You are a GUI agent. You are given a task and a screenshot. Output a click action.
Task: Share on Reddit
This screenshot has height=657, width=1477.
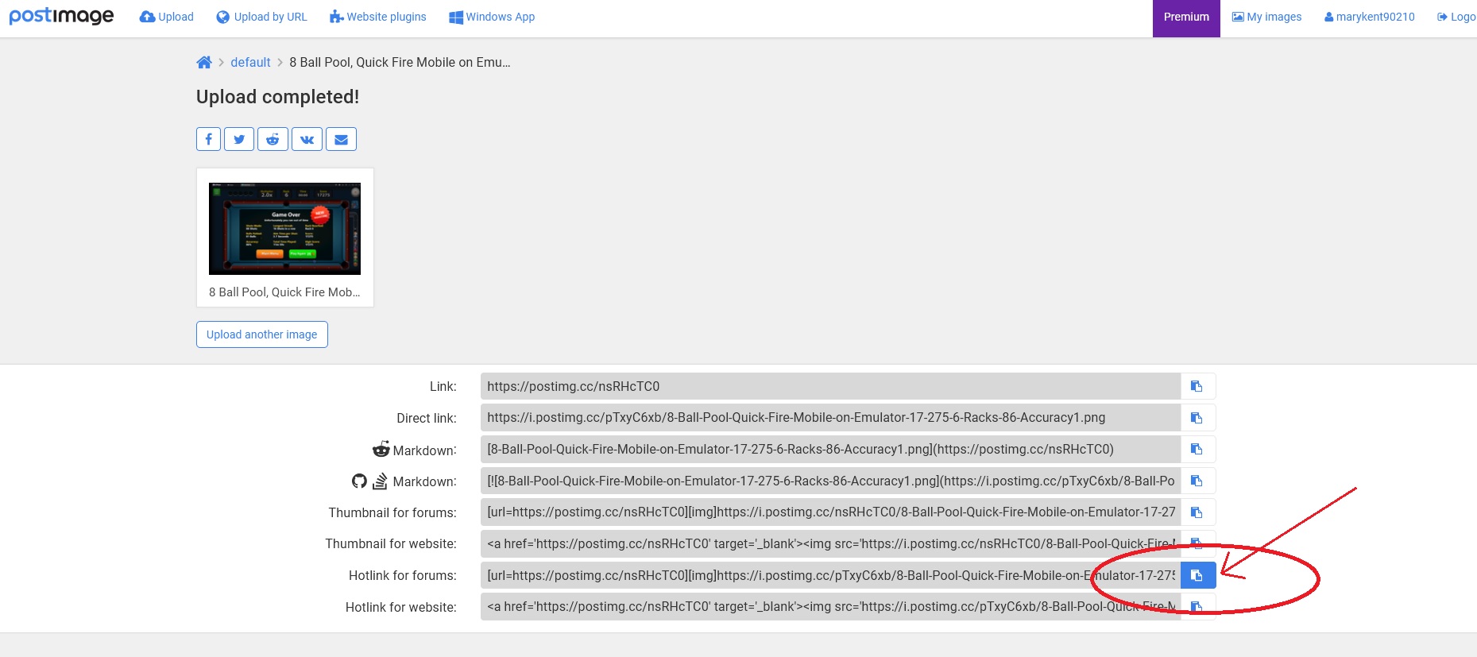[x=273, y=139]
